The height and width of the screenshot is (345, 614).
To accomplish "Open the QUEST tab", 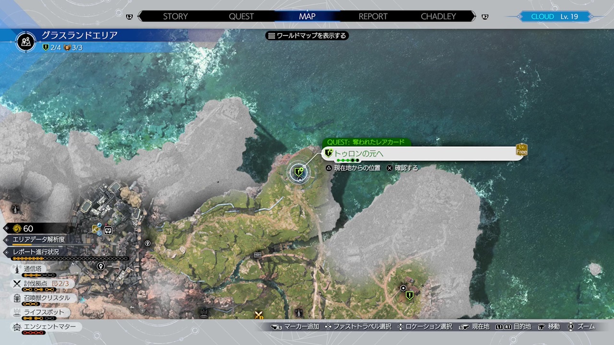I will point(241,16).
